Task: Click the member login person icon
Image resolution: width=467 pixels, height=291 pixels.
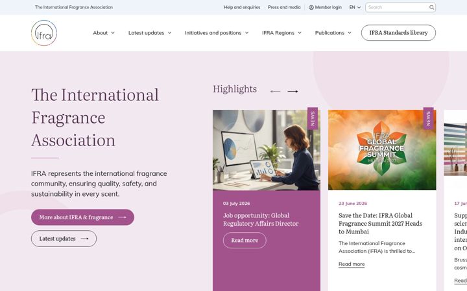Action: tap(311, 7)
